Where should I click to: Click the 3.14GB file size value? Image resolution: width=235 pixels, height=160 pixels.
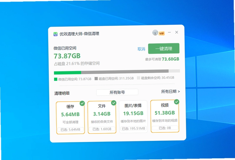pos(102,114)
